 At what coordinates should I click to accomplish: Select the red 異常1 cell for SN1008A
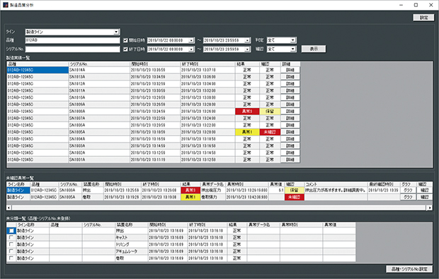tap(247, 111)
